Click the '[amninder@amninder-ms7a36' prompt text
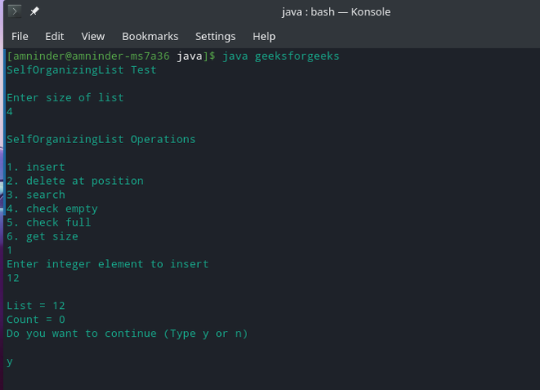 88,56
